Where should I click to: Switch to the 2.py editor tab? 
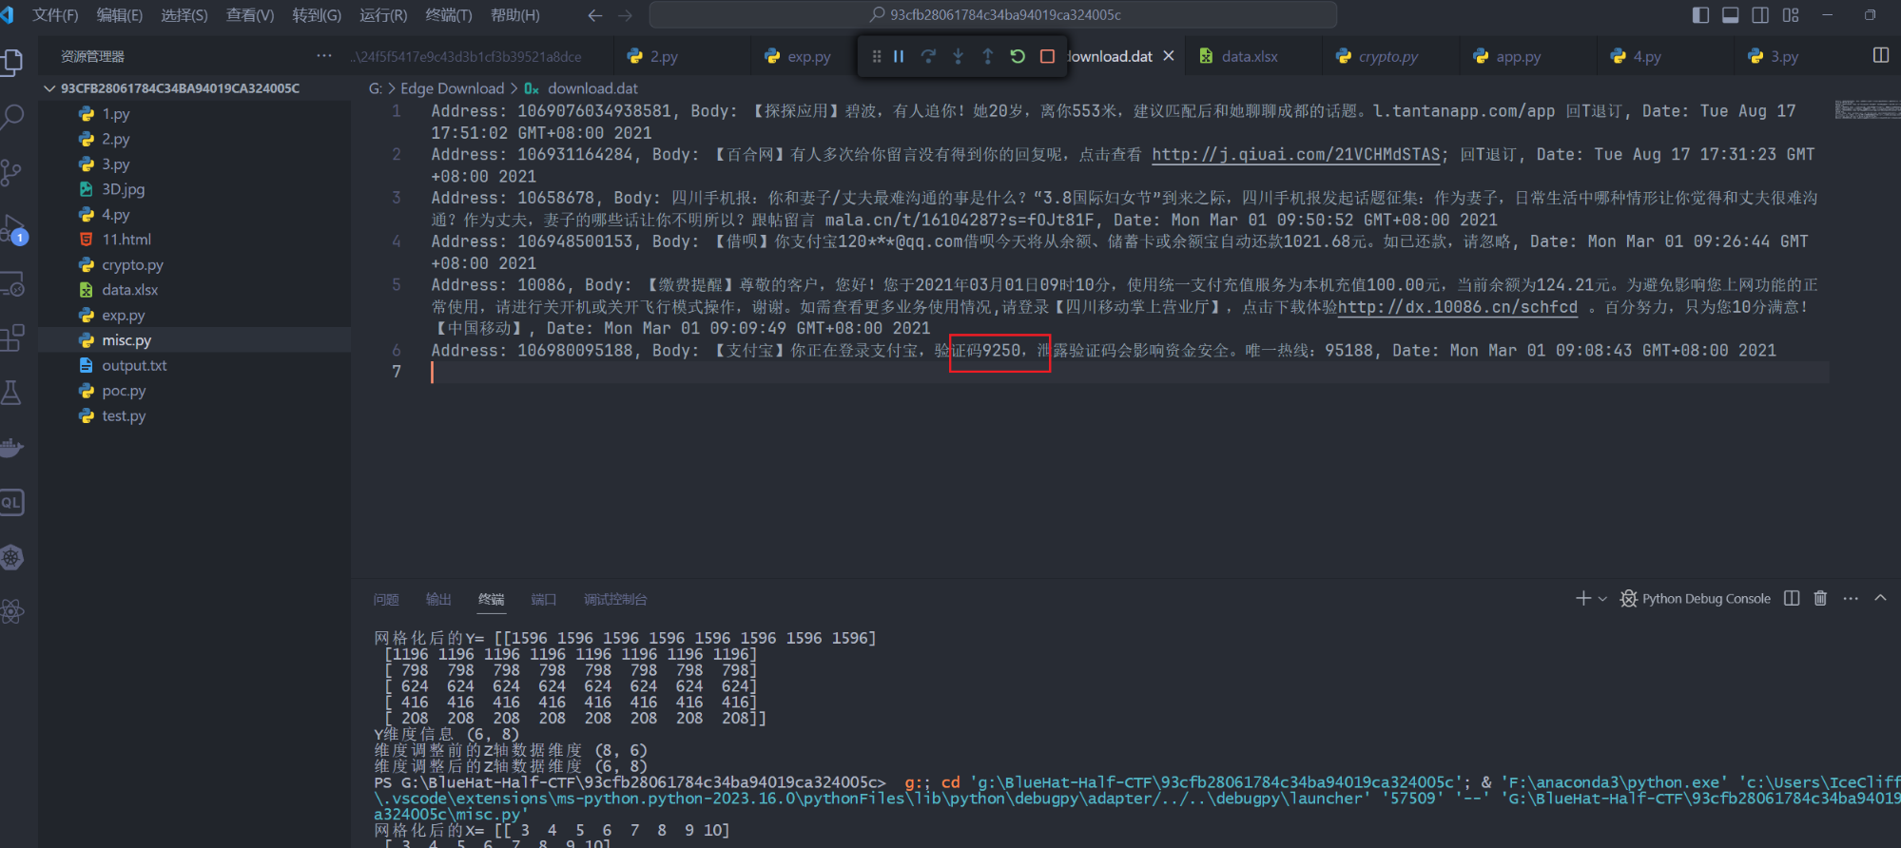pyautogui.click(x=664, y=56)
